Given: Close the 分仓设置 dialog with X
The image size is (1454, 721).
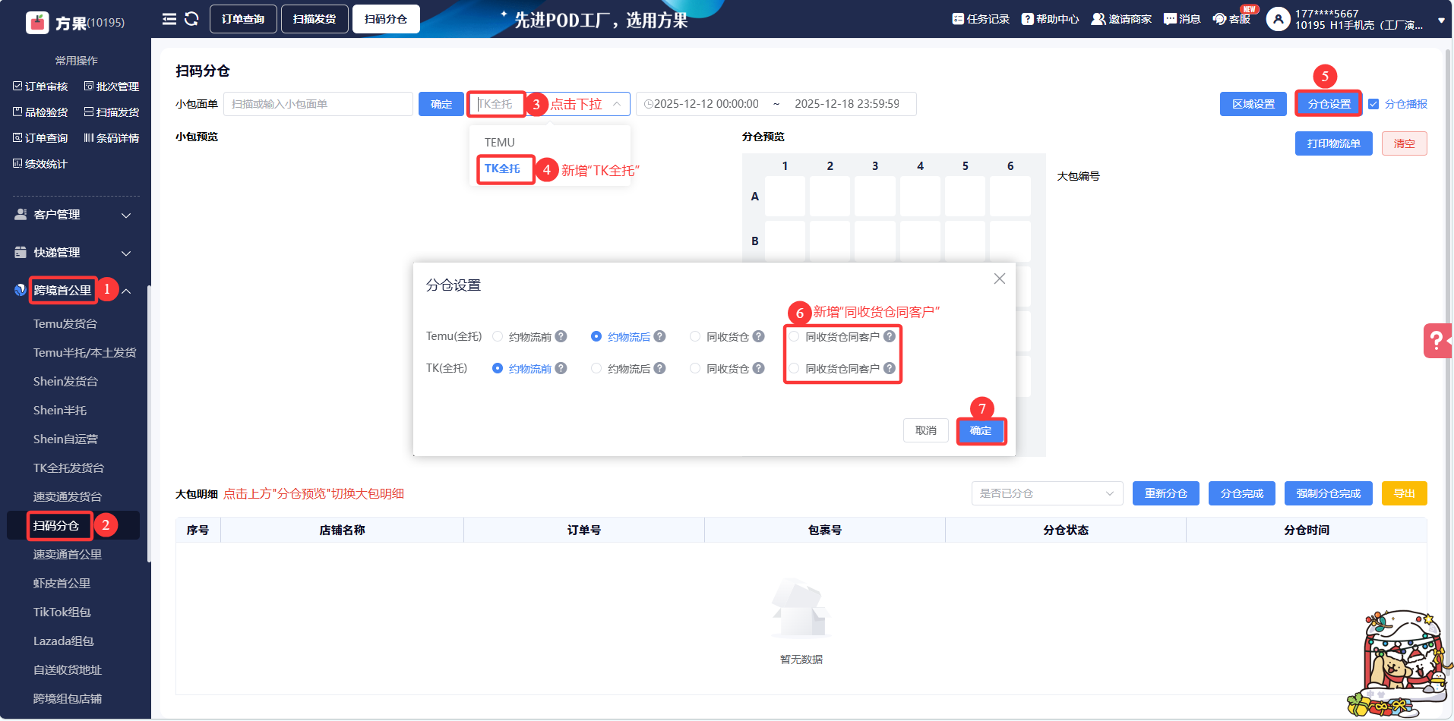Looking at the screenshot, I should (1000, 279).
